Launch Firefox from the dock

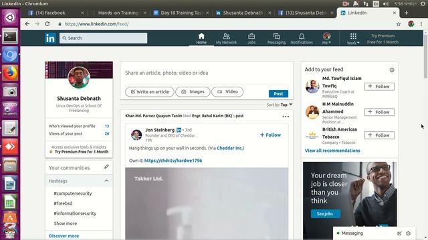10,73
